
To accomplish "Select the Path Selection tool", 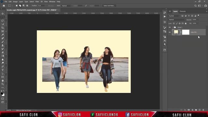I will tap(3, 73).
